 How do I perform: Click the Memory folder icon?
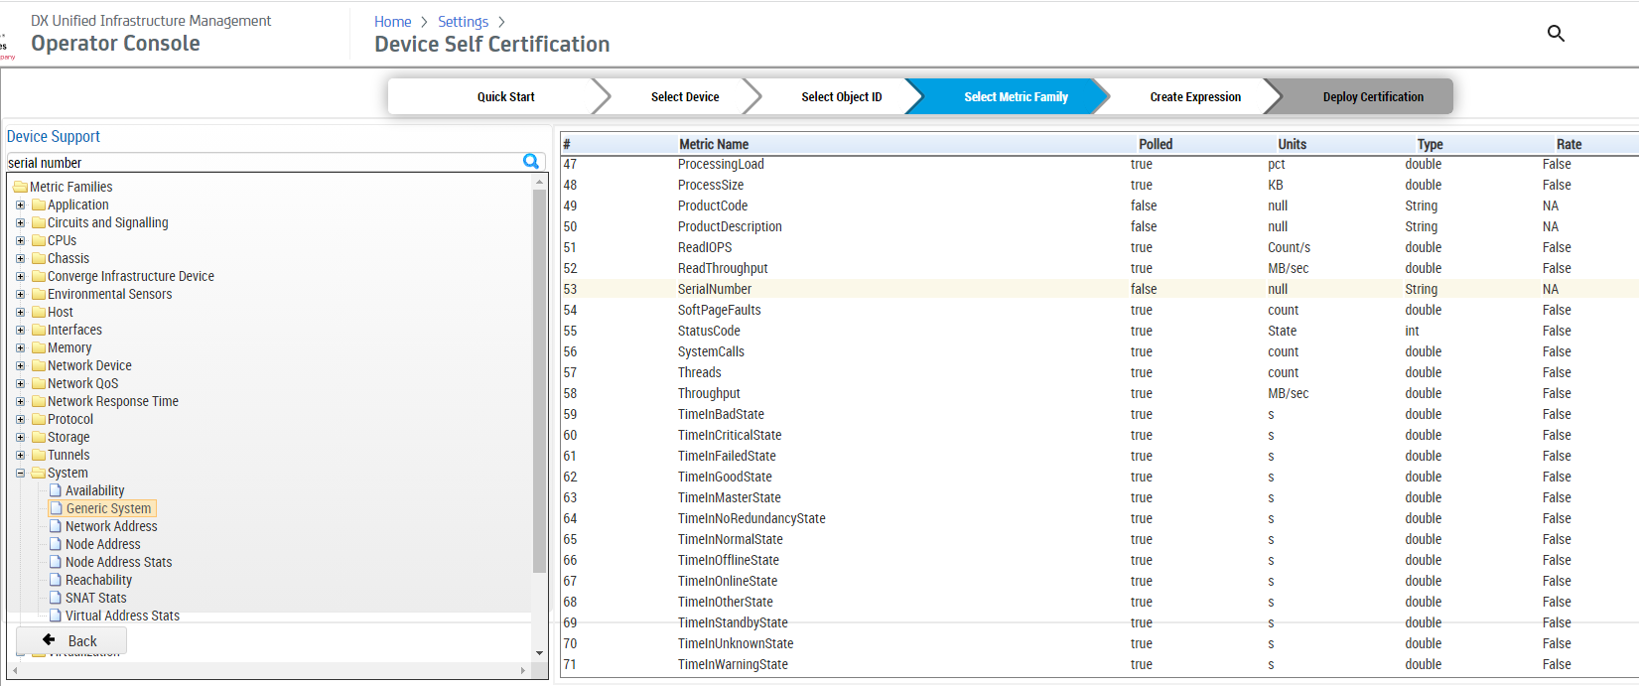(39, 347)
